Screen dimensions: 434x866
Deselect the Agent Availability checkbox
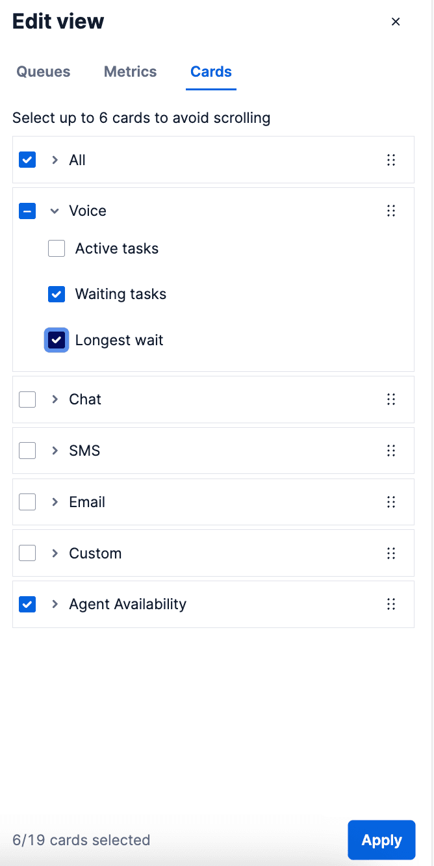(x=27, y=604)
